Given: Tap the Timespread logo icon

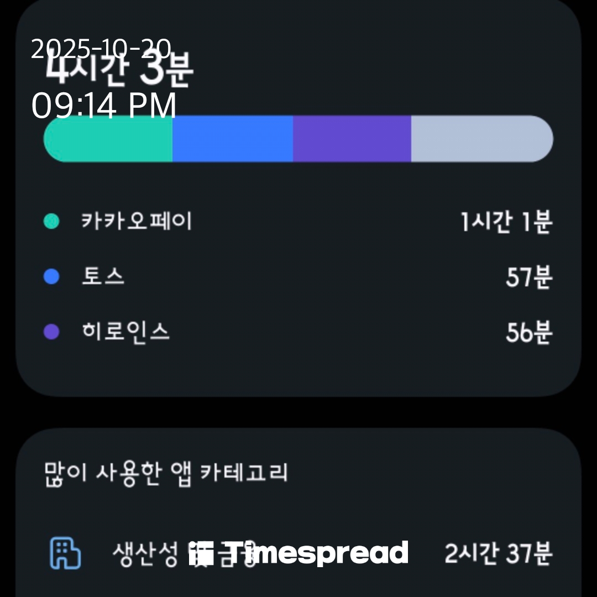Looking at the screenshot, I should click(x=201, y=554).
